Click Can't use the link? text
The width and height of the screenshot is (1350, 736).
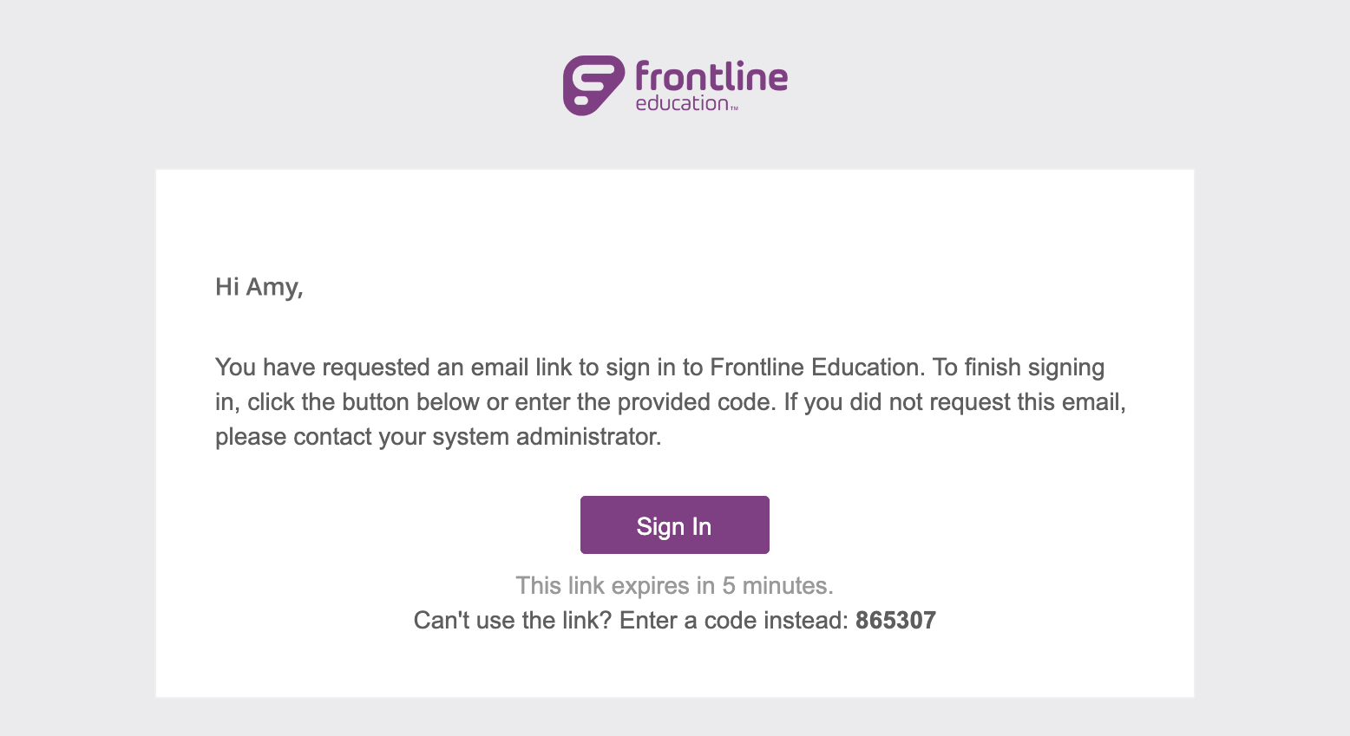tap(513, 620)
